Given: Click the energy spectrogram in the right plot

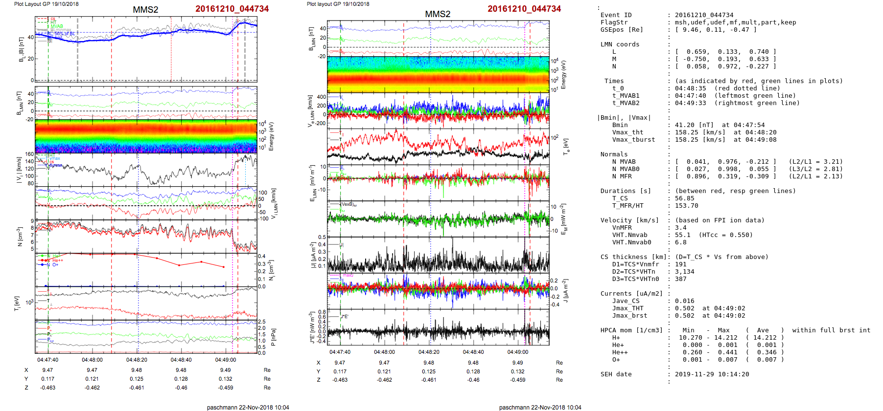Looking at the screenshot, I should 438,74.
